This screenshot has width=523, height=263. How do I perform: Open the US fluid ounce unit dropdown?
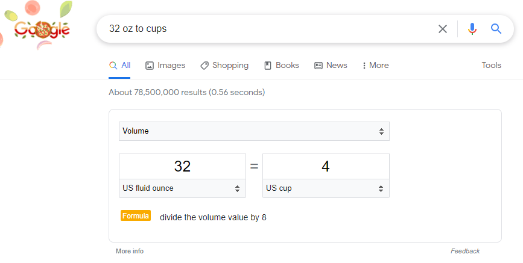[x=182, y=188]
